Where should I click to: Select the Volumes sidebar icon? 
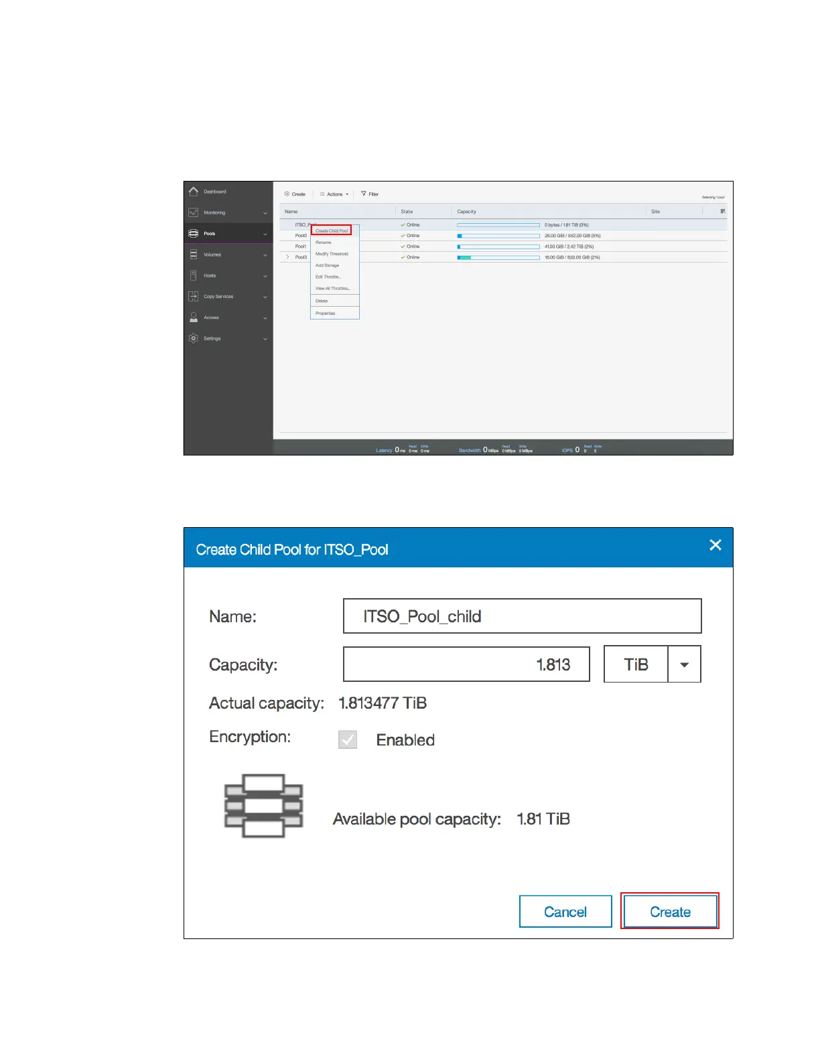coord(194,255)
